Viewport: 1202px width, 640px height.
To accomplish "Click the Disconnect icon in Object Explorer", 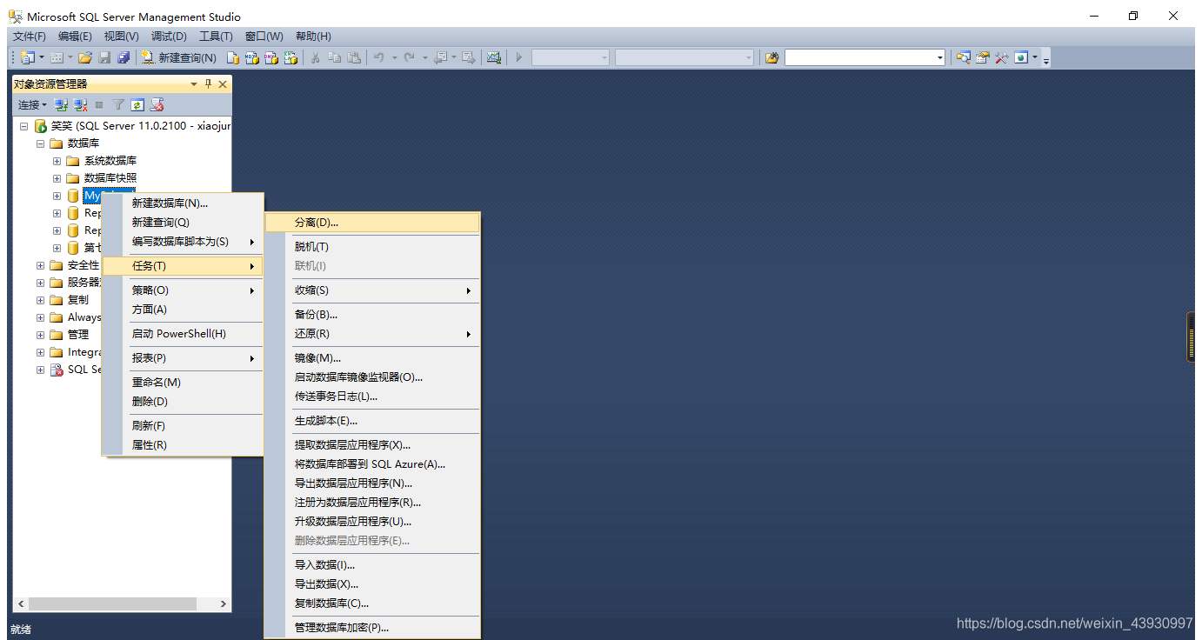I will pyautogui.click(x=80, y=104).
